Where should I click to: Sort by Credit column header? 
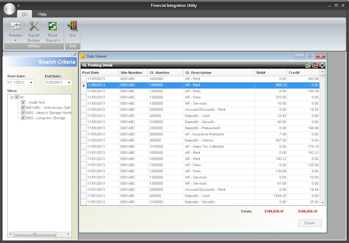tap(303, 72)
